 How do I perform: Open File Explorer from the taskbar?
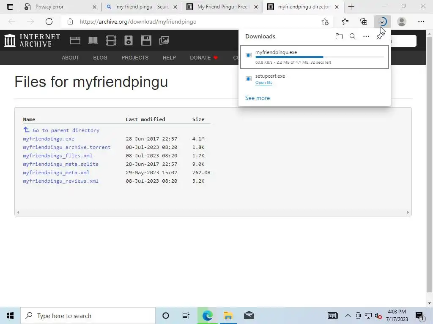pyautogui.click(x=228, y=316)
